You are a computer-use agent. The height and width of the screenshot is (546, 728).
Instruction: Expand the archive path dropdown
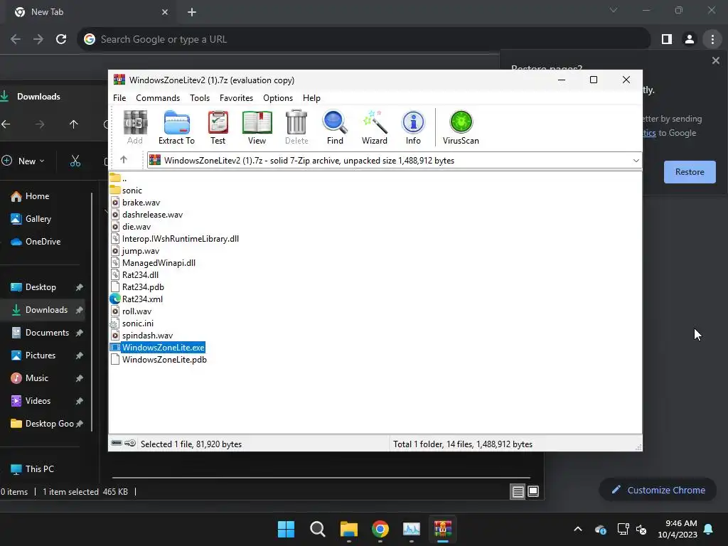tap(636, 161)
